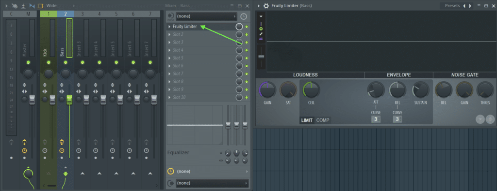Open Fruity Limiter plugin options arrow
Image resolution: width=497 pixels, height=191 pixels.
(259, 6)
